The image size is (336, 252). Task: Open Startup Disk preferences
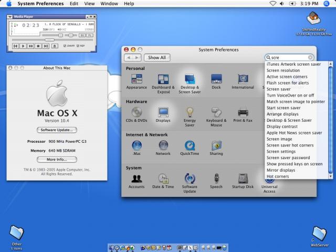(243, 181)
